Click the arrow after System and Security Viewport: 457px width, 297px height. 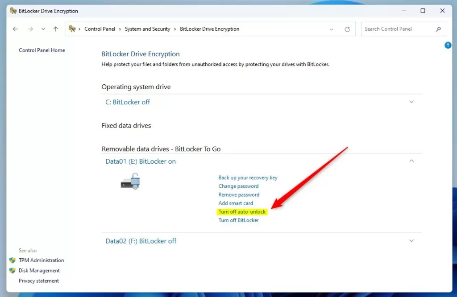pyautogui.click(x=175, y=29)
